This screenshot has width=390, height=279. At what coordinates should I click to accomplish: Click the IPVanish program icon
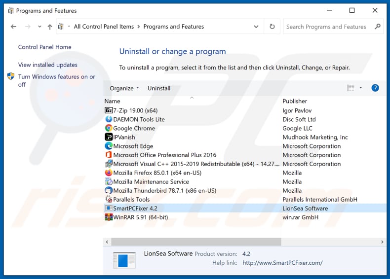coord(109,137)
